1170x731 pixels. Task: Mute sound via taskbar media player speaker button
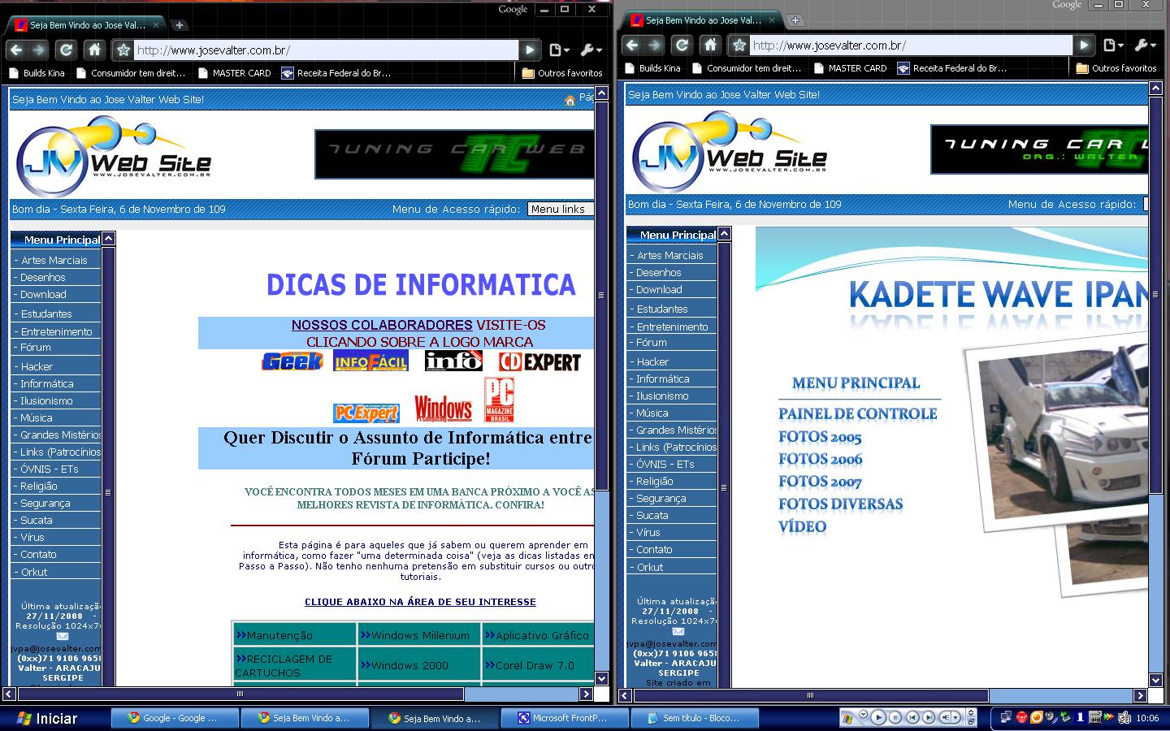click(947, 717)
